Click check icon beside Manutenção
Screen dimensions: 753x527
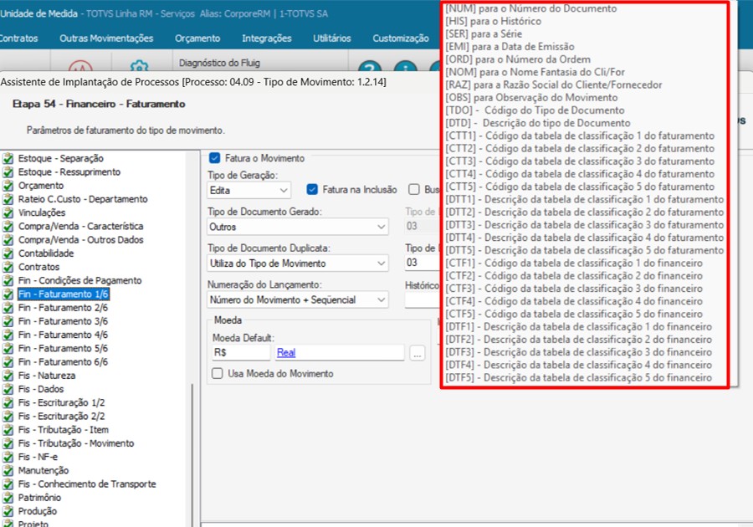coord(8,470)
